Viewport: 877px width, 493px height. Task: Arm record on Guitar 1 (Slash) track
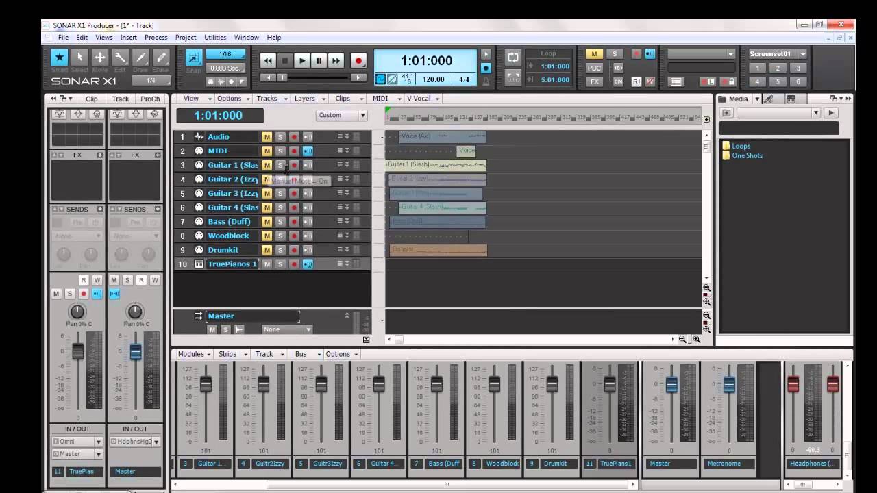click(293, 165)
